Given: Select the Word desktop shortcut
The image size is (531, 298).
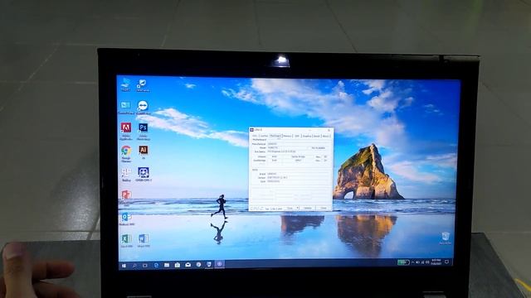Looking at the screenshot, I should pos(144,240).
